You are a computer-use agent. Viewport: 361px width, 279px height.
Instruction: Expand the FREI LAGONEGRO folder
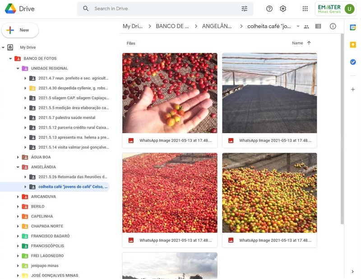18,256
